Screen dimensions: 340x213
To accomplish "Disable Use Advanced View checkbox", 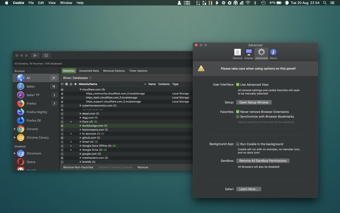I will click(238, 85).
